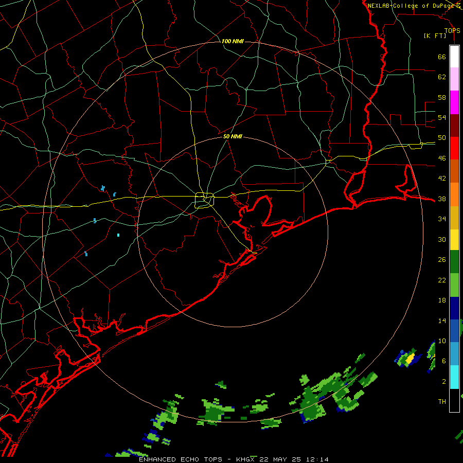Image resolution: width=463 pixels, height=463 pixels.
Task: Click the gold legend color block
Action: [454, 218]
